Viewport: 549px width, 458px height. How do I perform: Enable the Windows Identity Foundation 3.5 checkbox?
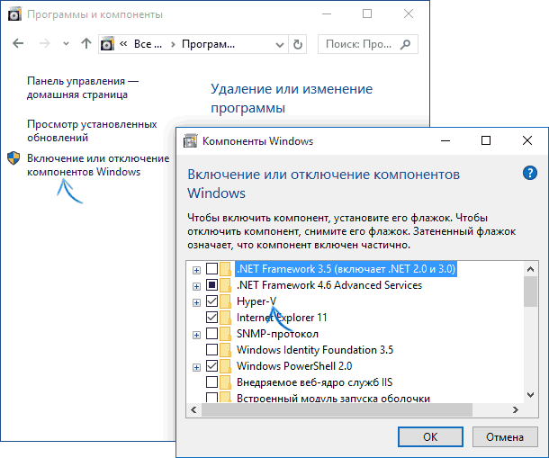click(x=211, y=349)
